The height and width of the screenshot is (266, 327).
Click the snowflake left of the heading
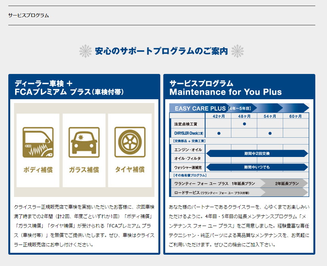[85, 51]
